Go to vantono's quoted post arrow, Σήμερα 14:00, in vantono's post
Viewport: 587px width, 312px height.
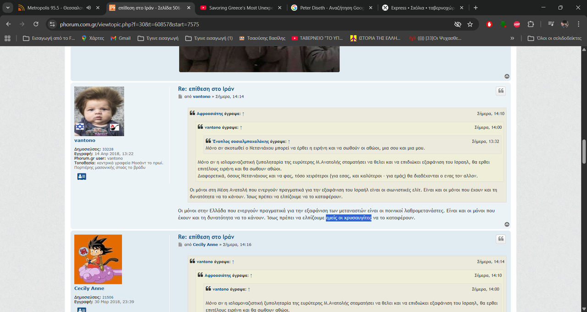[241, 128]
